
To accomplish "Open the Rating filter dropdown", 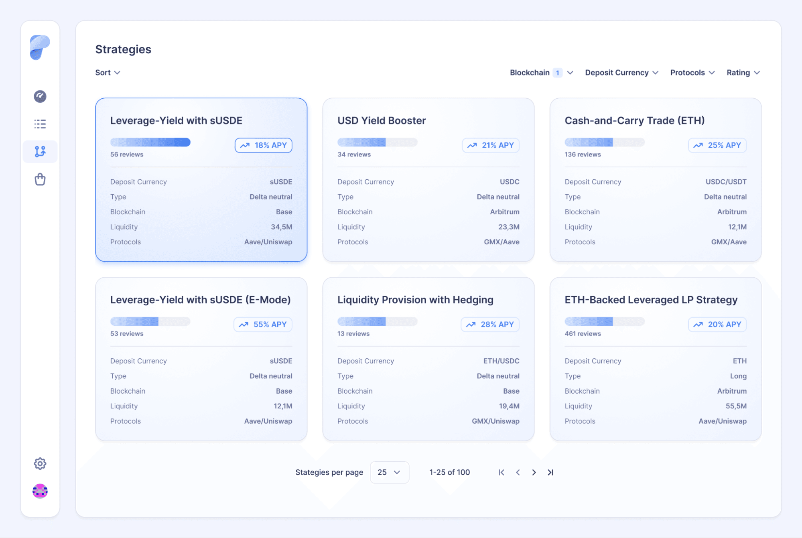I will [743, 73].
